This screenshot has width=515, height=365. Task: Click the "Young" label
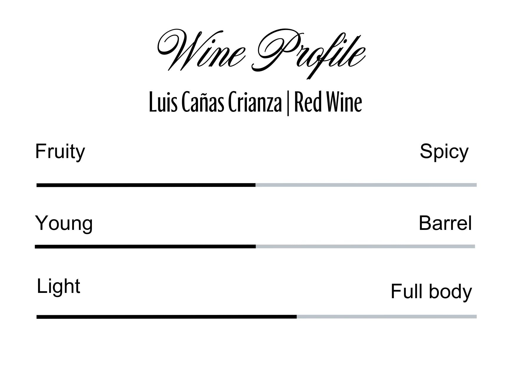click(x=64, y=223)
